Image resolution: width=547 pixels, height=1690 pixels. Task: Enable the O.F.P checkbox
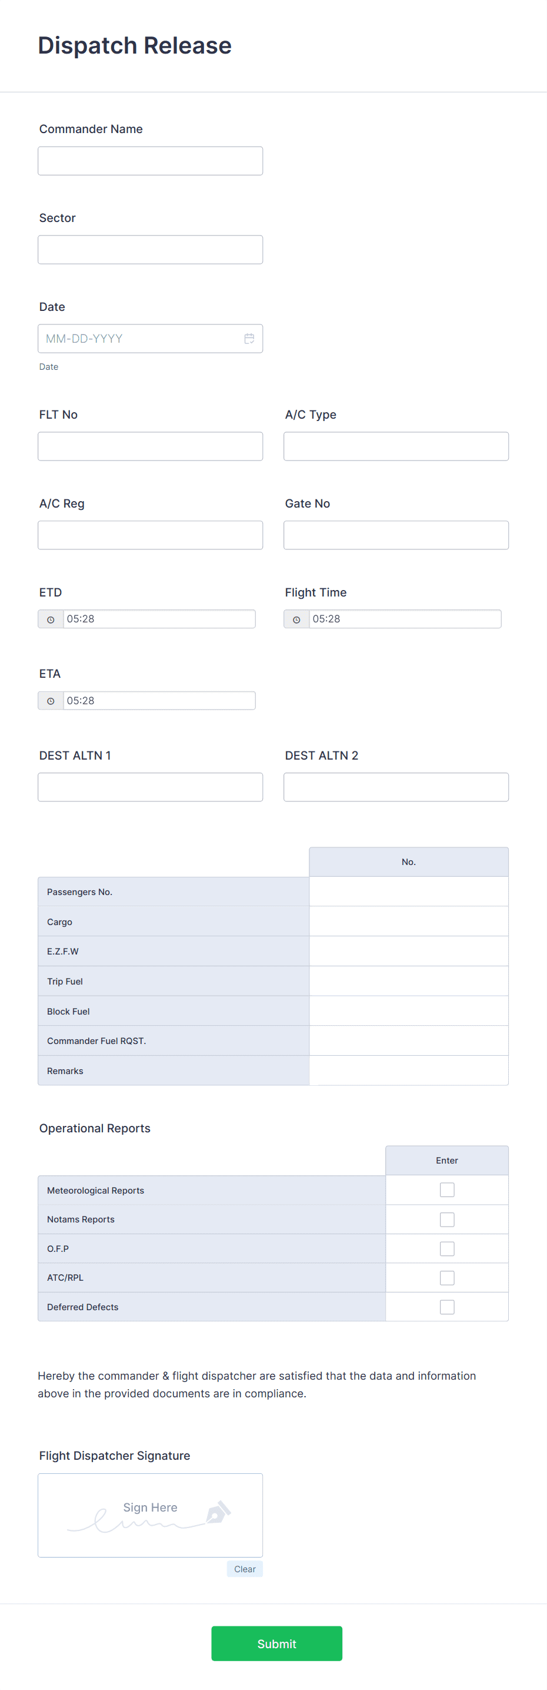click(x=447, y=1248)
